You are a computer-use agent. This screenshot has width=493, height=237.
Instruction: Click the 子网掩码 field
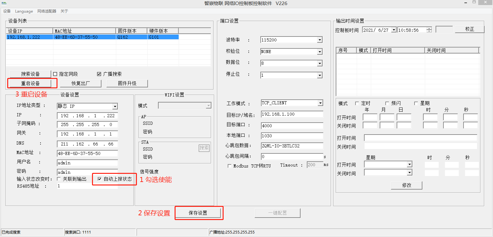(x=87, y=124)
